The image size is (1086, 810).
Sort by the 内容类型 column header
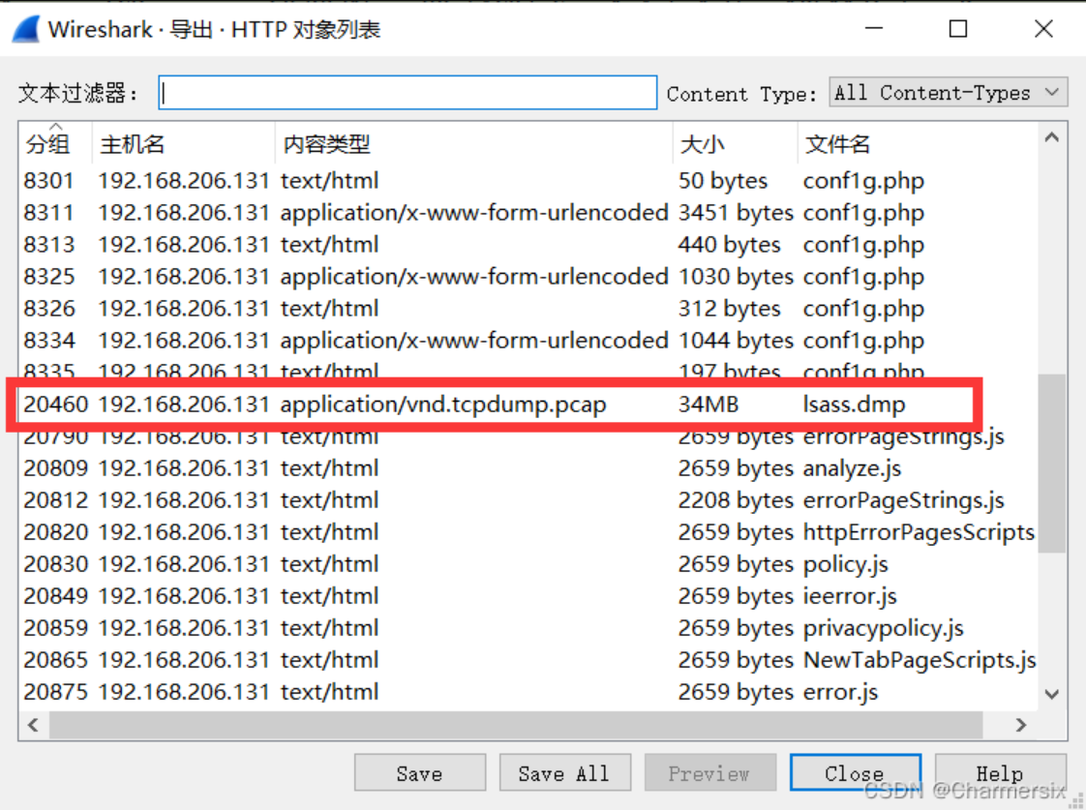tap(473, 144)
